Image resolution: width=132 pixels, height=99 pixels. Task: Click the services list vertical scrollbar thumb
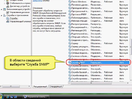tap(131, 47)
